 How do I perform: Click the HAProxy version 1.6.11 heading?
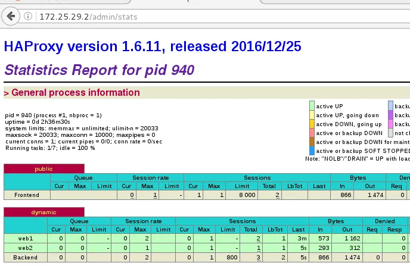click(153, 46)
